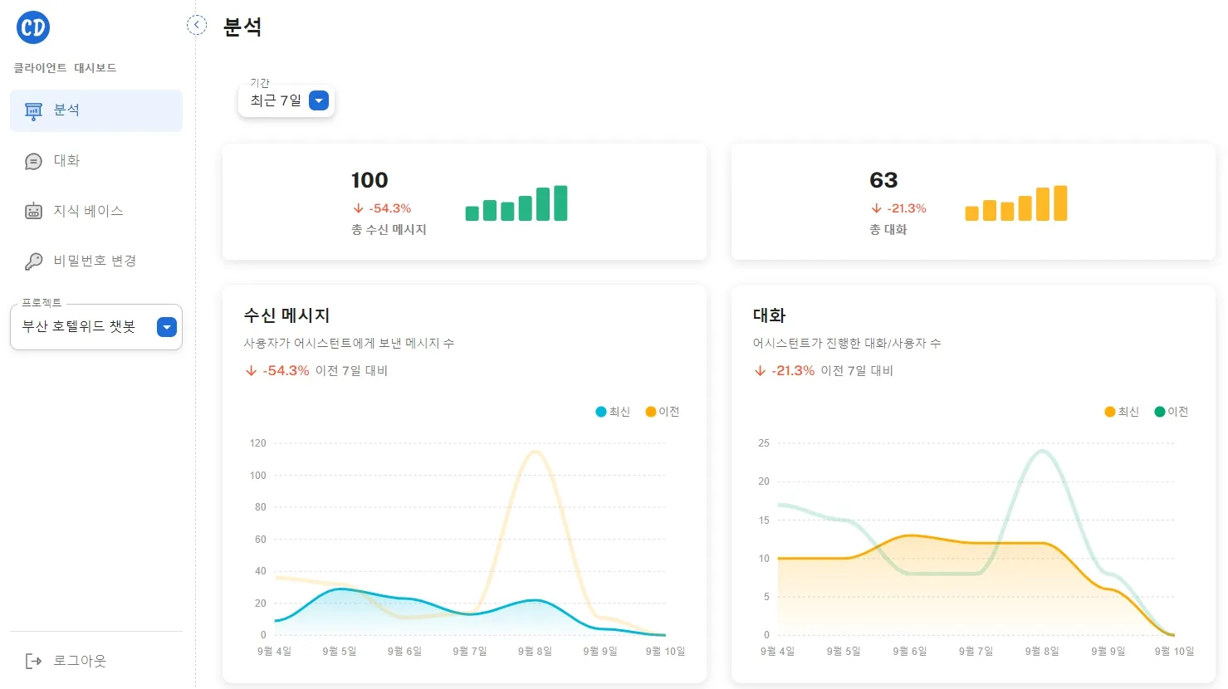Viewport: 1228px width, 689px height.
Task: Toggle 최신 series in 대화 chart legend
Action: pyautogui.click(x=1122, y=412)
